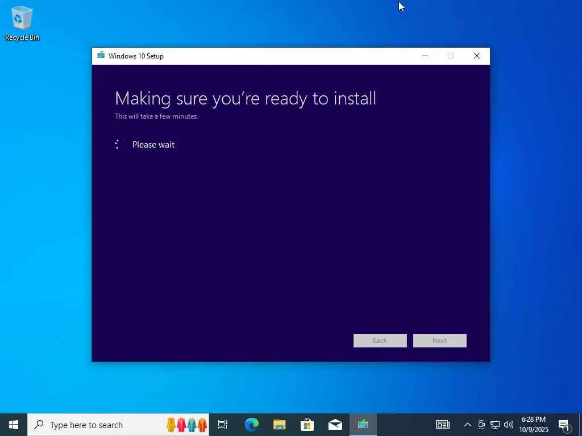582x436 pixels.
Task: Open the volume speaker tray icon
Action: coord(509,425)
